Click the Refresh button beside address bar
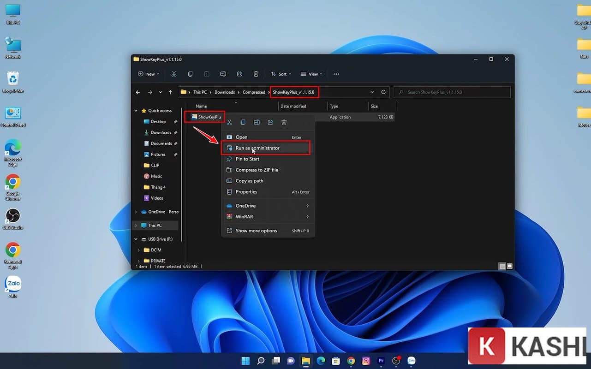Screen dimensions: 591x369 click(383, 92)
